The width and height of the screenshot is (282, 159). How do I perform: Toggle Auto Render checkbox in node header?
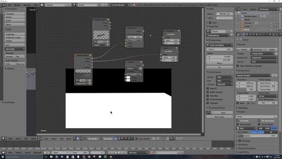tap(137, 139)
